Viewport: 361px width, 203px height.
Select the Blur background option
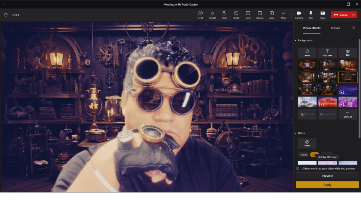click(x=348, y=53)
